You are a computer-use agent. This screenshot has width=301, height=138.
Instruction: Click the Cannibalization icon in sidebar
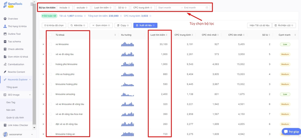[x=5, y=65]
